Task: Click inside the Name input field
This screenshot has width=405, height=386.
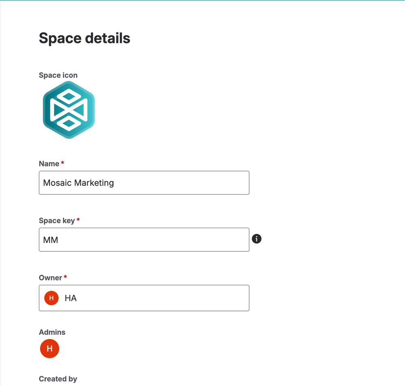Action: click(144, 183)
